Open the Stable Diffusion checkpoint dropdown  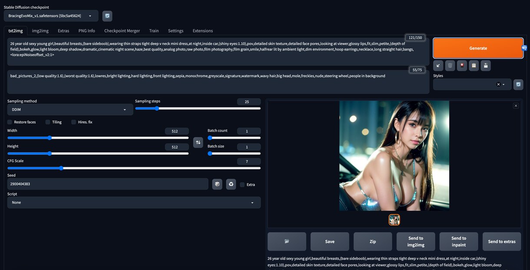tap(51, 16)
